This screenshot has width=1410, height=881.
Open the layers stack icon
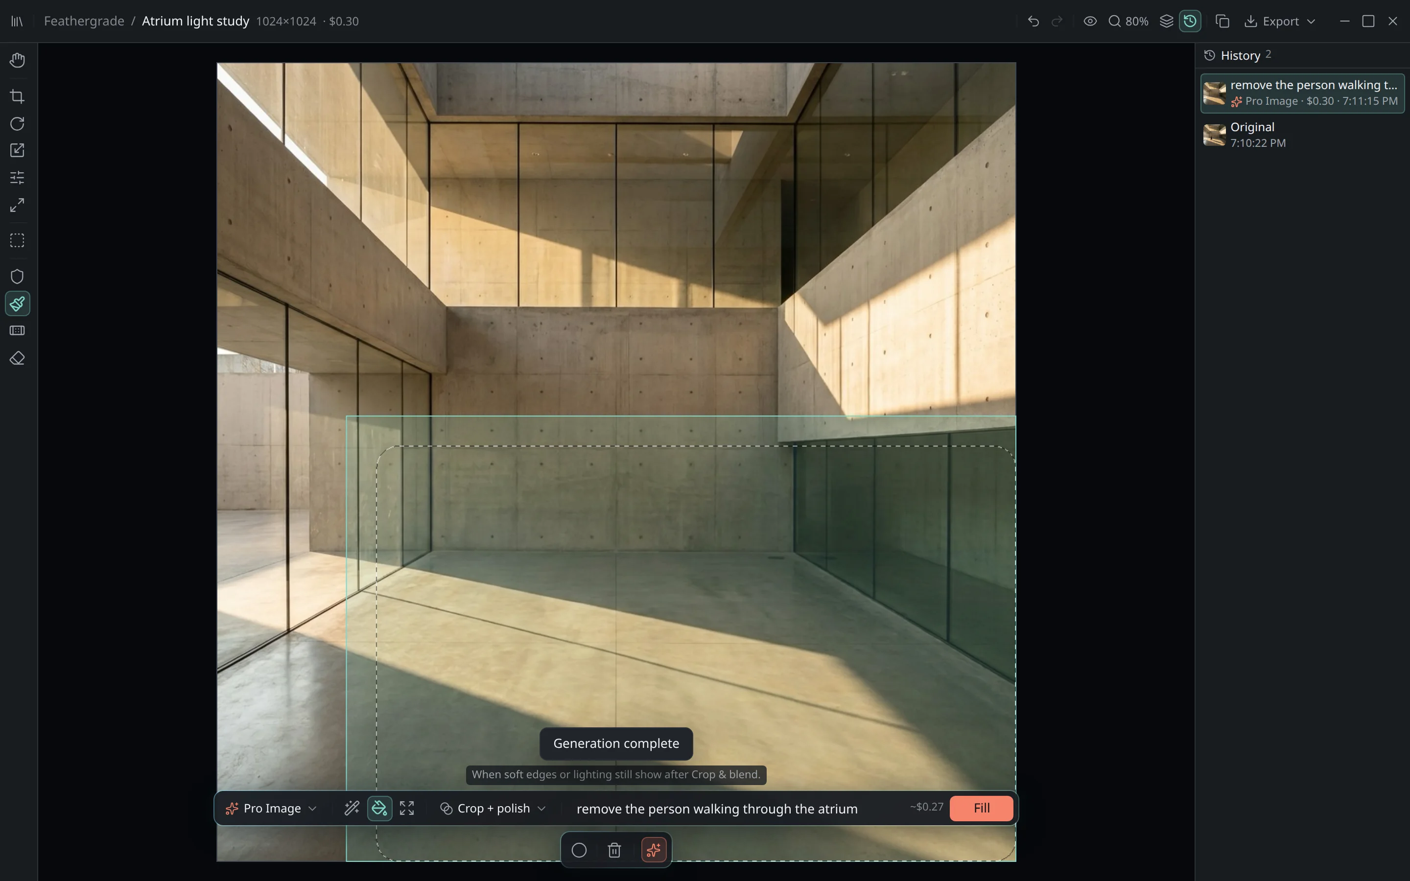tap(1166, 22)
